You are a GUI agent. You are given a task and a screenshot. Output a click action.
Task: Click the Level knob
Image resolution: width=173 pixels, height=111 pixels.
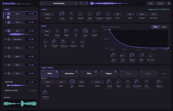[62, 14]
